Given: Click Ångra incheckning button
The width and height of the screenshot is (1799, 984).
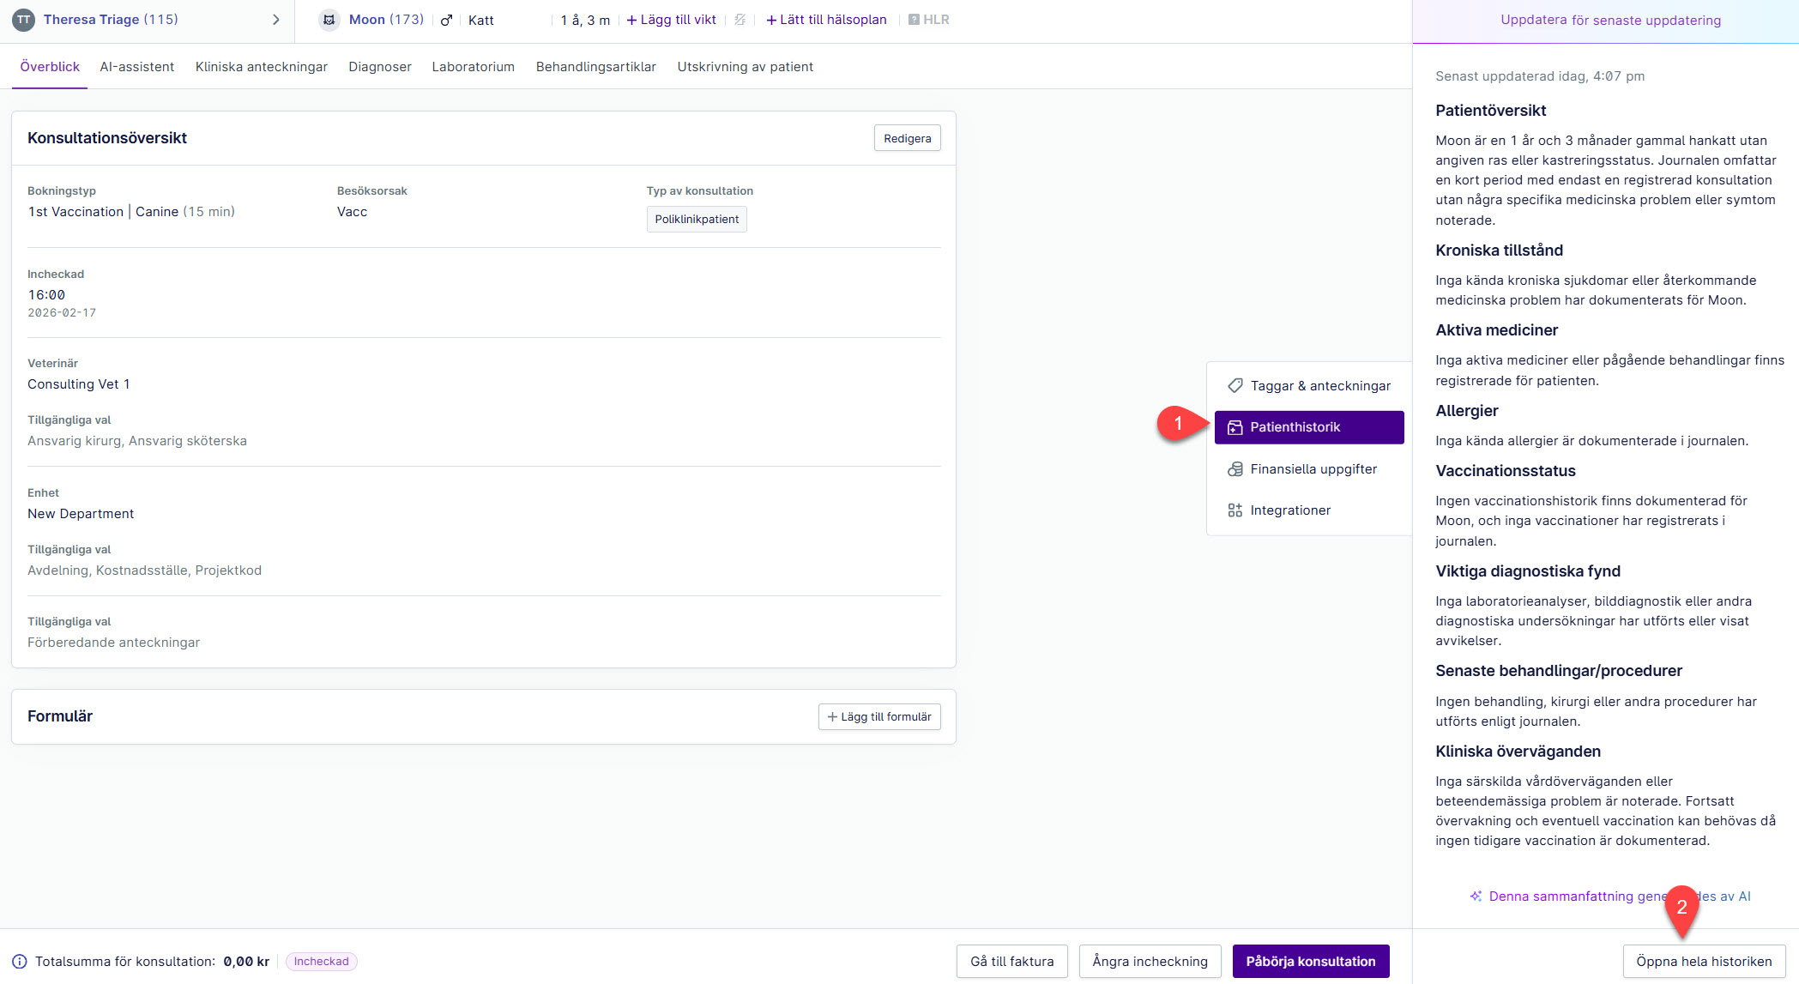Looking at the screenshot, I should click(x=1150, y=962).
